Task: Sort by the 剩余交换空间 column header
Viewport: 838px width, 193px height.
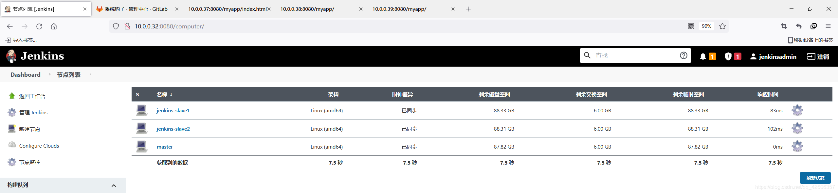Action: pyautogui.click(x=591, y=94)
